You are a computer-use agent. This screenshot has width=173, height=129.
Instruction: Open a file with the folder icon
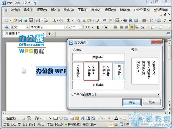pos(15,20)
